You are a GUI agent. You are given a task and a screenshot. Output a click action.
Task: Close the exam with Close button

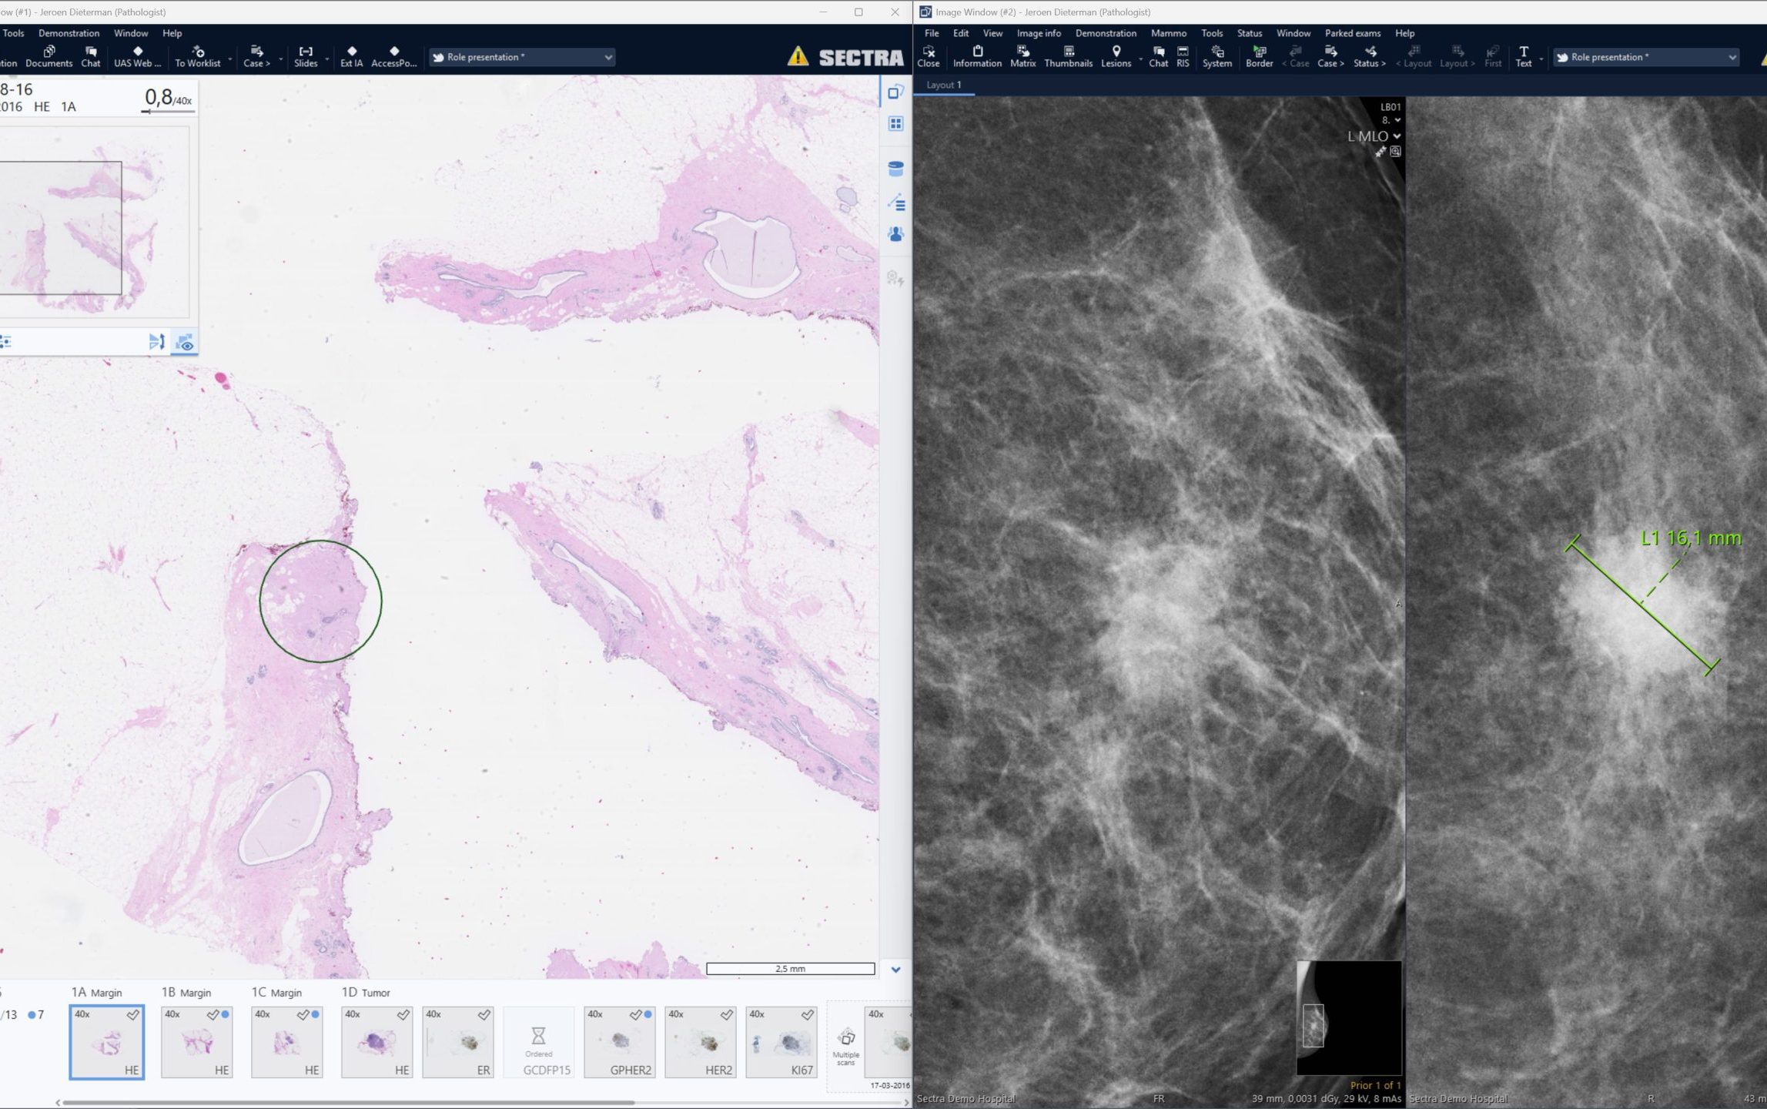tap(929, 56)
